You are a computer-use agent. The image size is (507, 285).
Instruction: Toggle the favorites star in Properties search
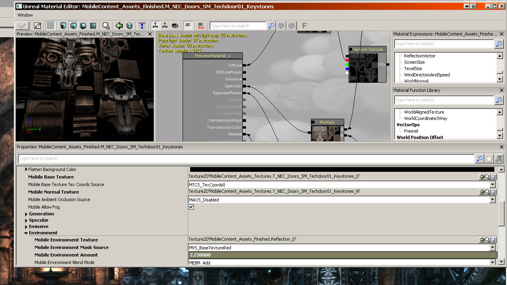click(489, 159)
